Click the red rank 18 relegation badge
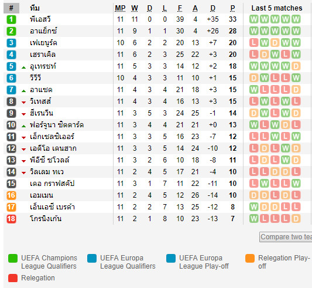 [x=11, y=219]
